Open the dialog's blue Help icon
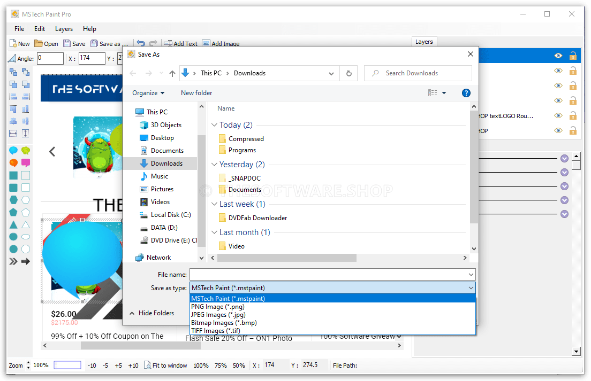The width and height of the screenshot is (591, 381). (x=466, y=93)
